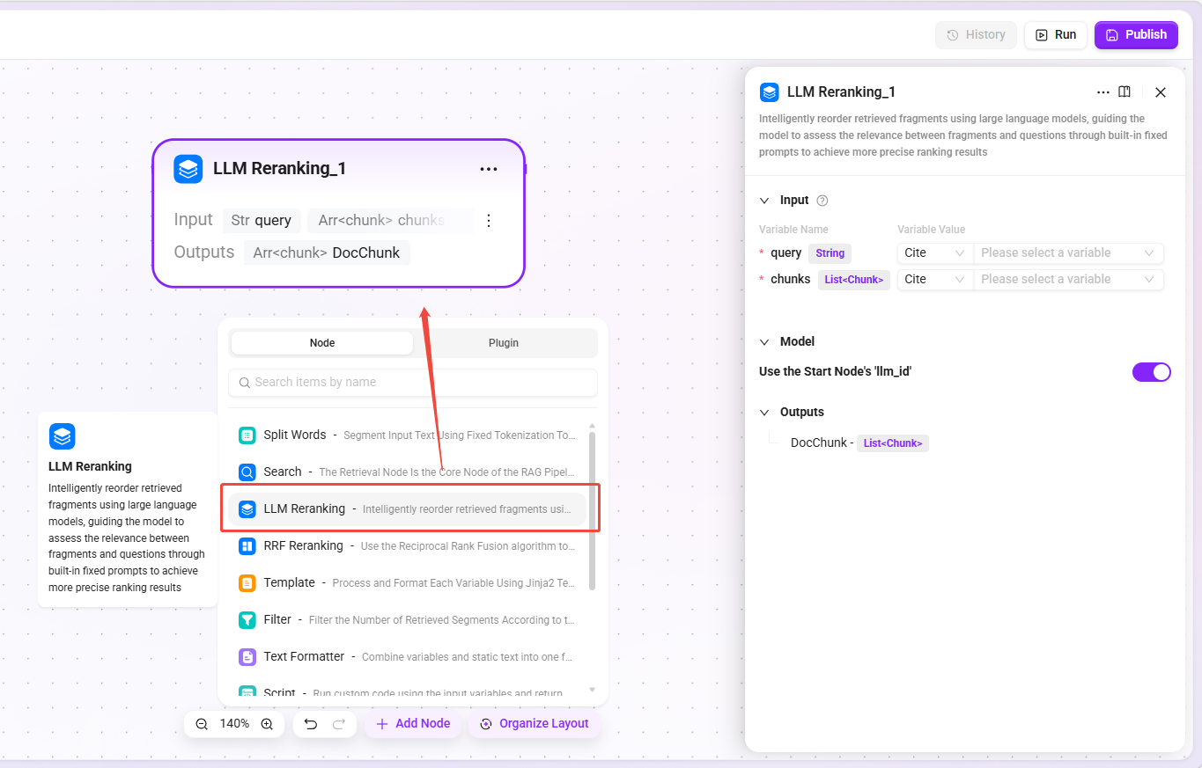Image resolution: width=1202 pixels, height=768 pixels.
Task: Click the LLM Reranking tooltip card icon
Action: pyautogui.click(x=63, y=436)
